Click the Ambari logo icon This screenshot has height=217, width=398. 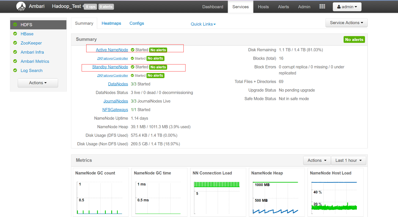[21, 6]
